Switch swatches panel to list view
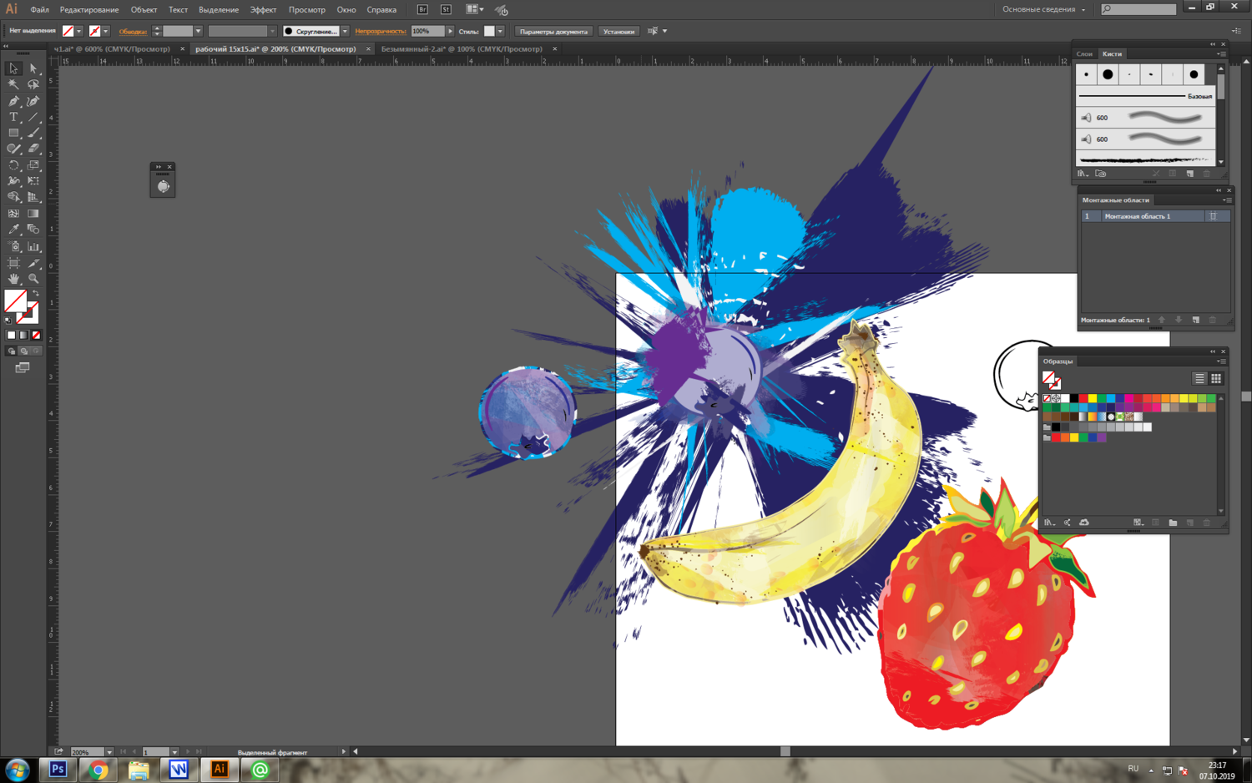1252x783 pixels. 1199,378
